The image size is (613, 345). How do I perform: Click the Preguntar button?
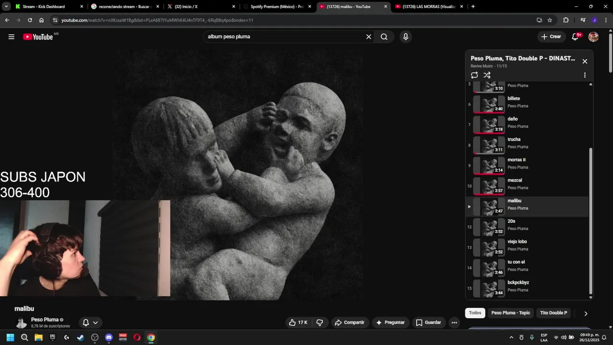(x=391, y=322)
